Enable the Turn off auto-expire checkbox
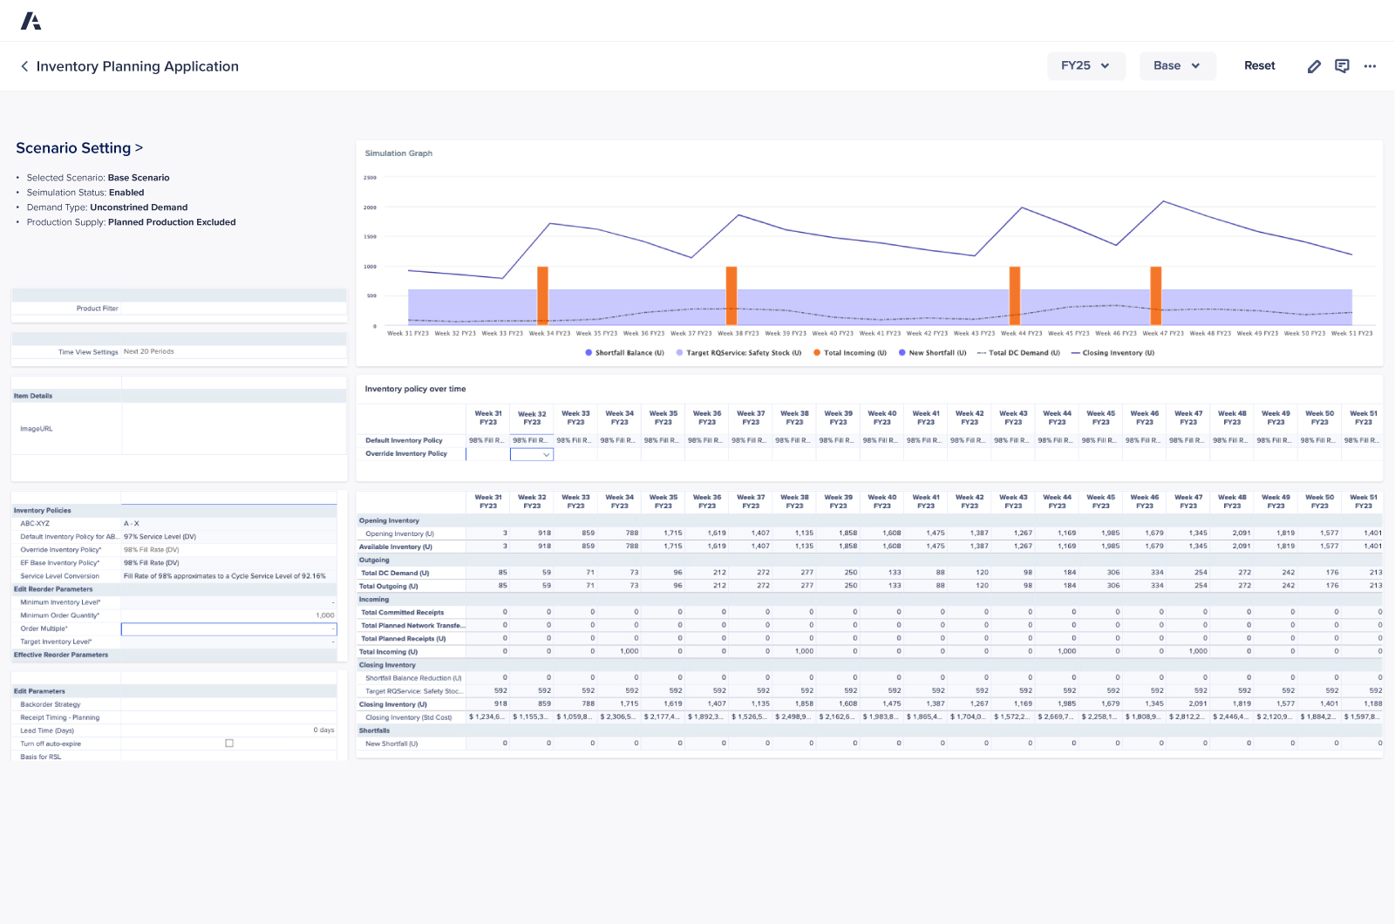1395x924 pixels. tap(228, 743)
